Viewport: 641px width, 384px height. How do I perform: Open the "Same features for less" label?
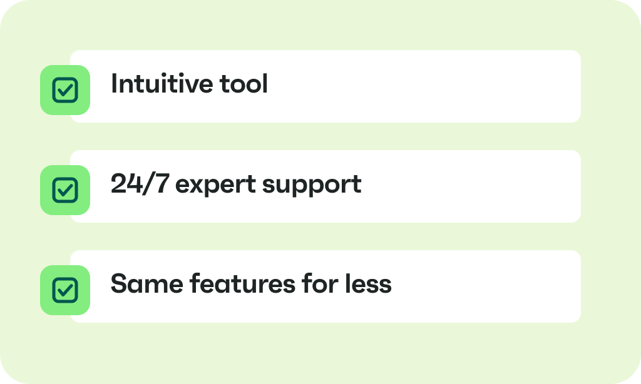coord(251,284)
